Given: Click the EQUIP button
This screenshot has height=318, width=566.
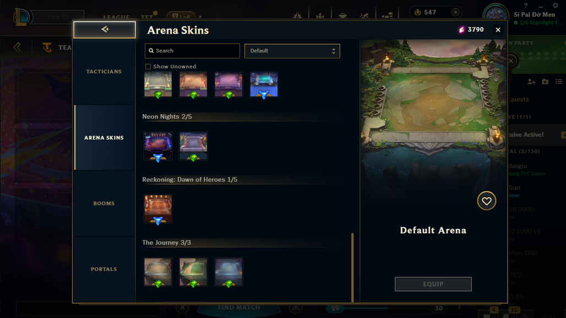Looking at the screenshot, I should 433,284.
